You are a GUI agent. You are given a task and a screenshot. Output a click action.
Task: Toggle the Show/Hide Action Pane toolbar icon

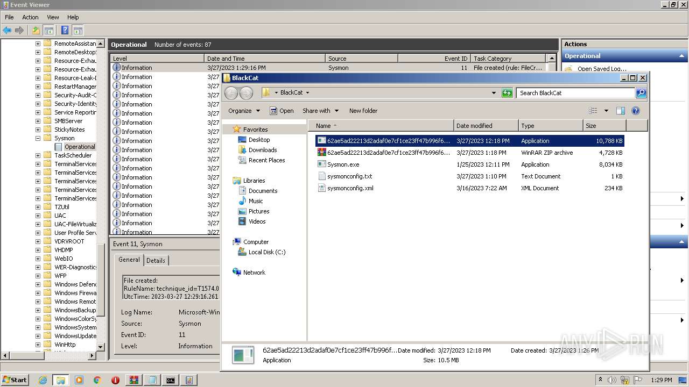(x=78, y=30)
